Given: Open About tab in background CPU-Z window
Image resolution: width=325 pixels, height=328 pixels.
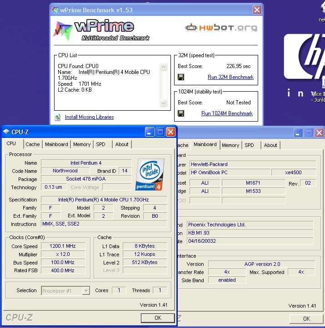Looking at the screenshot, I should tap(270, 145).
